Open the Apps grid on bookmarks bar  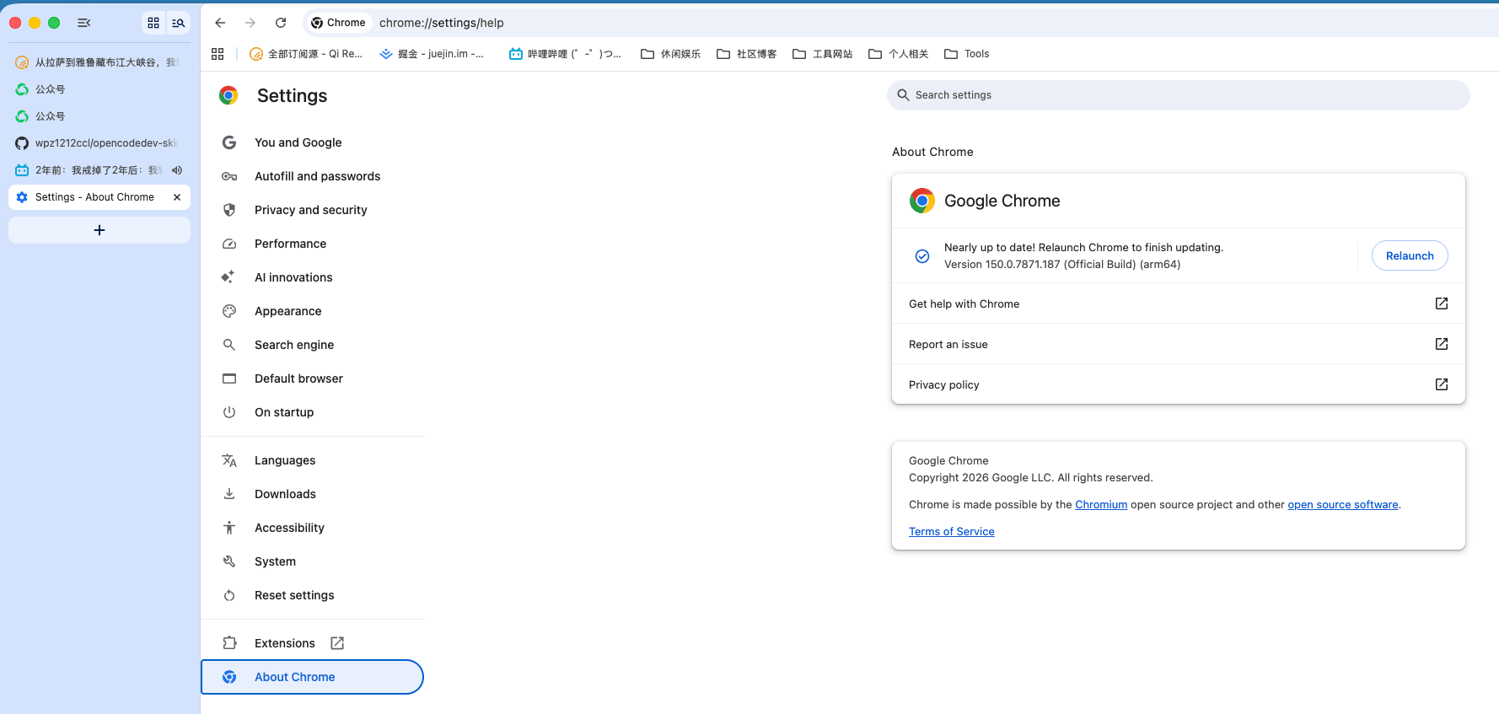[218, 54]
